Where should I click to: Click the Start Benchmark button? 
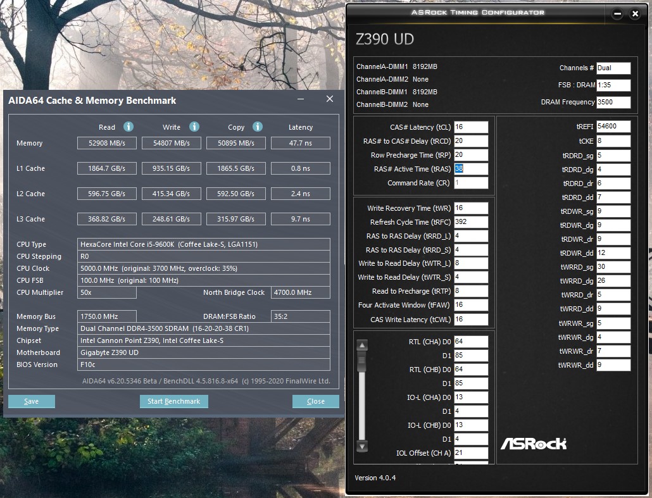coord(174,401)
